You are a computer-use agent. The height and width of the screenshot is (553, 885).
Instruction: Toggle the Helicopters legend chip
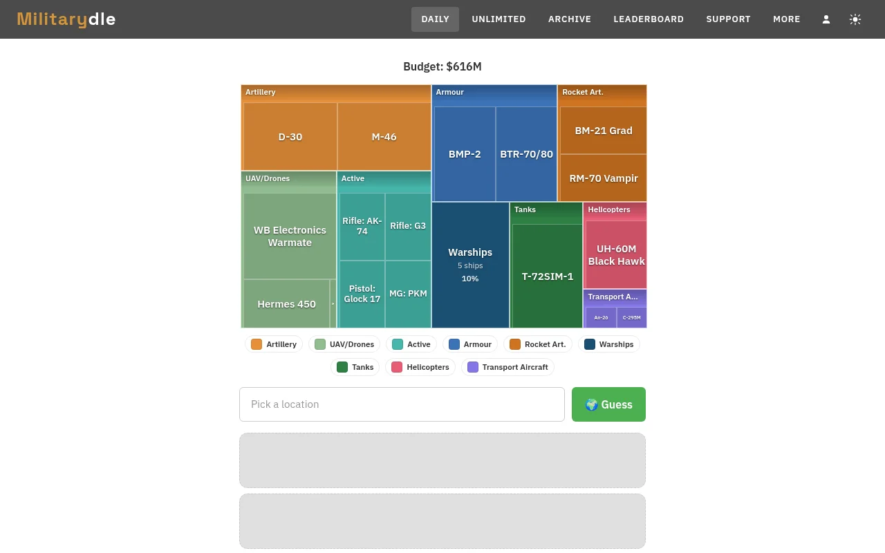click(x=420, y=367)
